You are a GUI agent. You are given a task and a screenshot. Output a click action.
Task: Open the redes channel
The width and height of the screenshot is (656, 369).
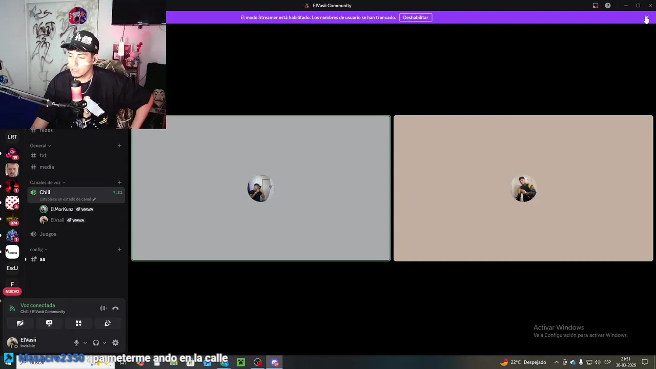[76, 131]
